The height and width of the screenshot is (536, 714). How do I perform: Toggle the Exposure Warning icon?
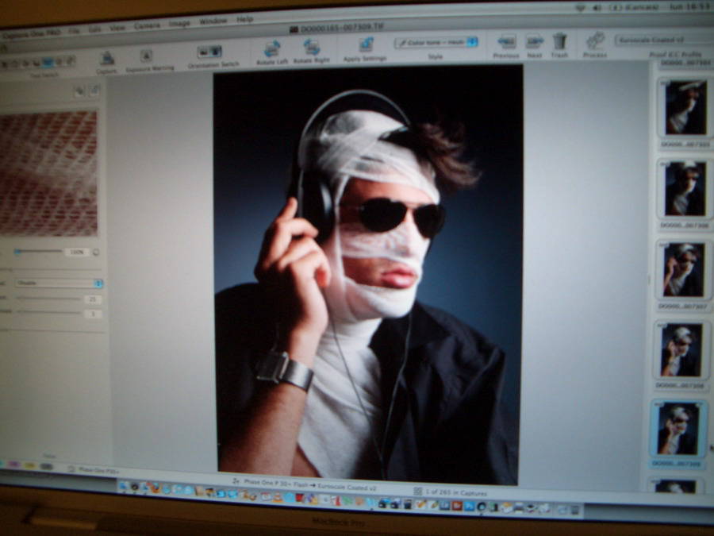146,56
